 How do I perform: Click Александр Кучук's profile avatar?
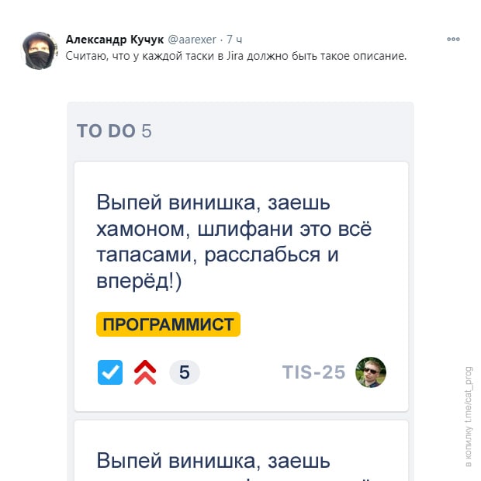40,51
